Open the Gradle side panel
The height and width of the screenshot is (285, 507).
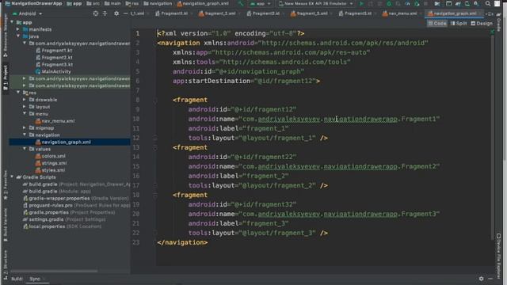click(499, 23)
